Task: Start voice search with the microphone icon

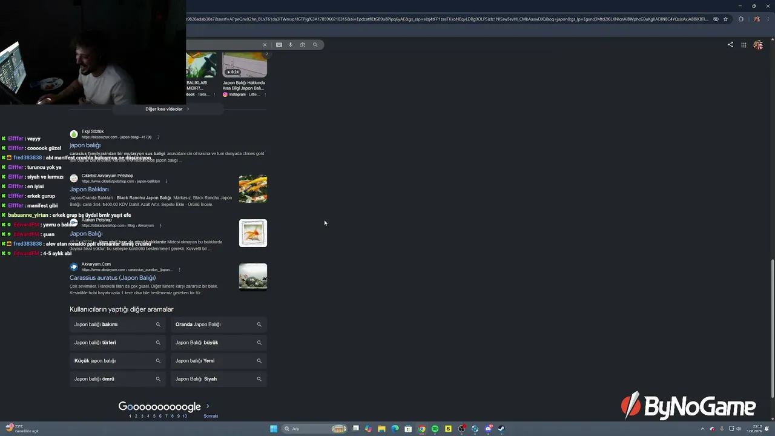Action: (x=291, y=45)
